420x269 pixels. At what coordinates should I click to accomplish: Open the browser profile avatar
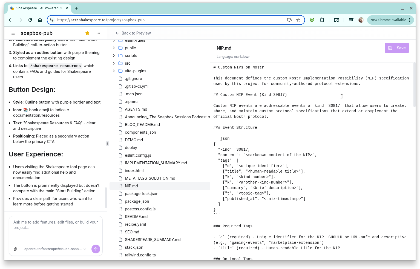tap(361, 20)
